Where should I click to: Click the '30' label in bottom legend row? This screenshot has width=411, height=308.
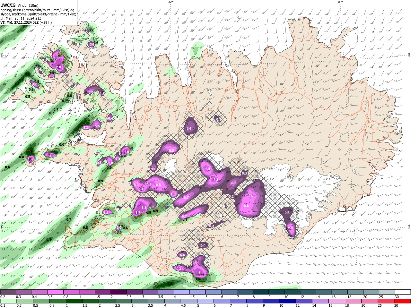point(396,305)
